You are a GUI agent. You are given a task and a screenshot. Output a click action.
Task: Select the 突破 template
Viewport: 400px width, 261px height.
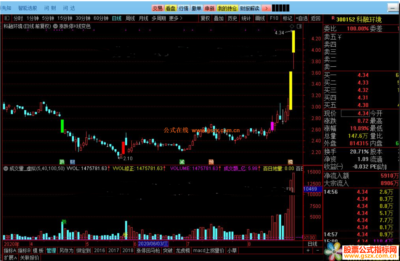click(168, 251)
